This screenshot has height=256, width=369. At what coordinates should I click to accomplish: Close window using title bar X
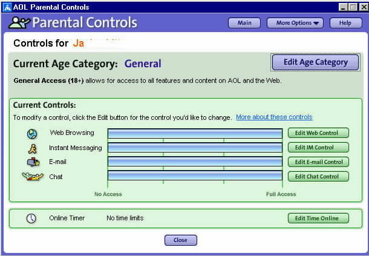pyautogui.click(x=364, y=7)
